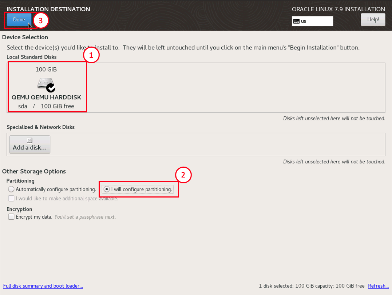The image size is (392, 295).
Task: Click the 'sda / 100 GiB free' text
Action: click(x=46, y=106)
